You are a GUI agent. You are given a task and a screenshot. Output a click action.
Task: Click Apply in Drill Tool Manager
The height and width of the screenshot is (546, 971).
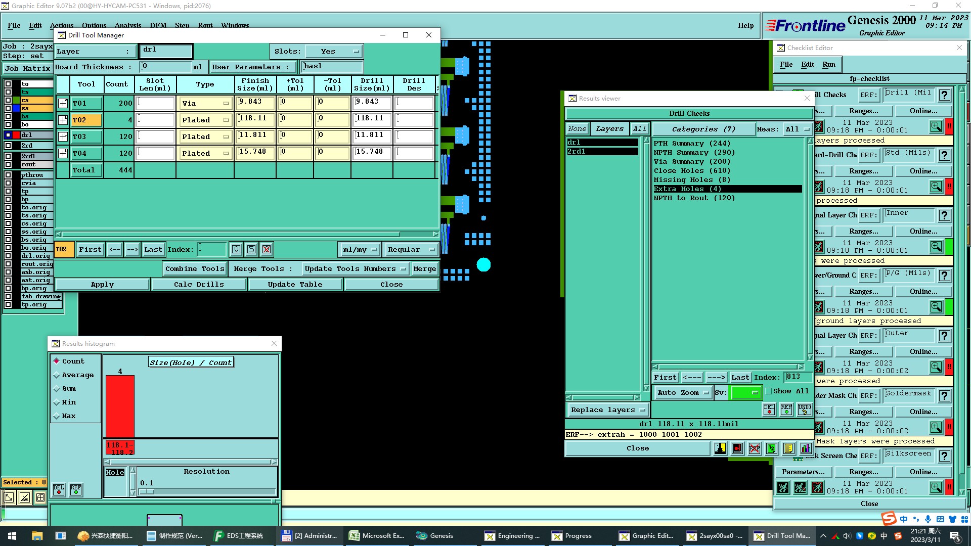click(x=102, y=285)
